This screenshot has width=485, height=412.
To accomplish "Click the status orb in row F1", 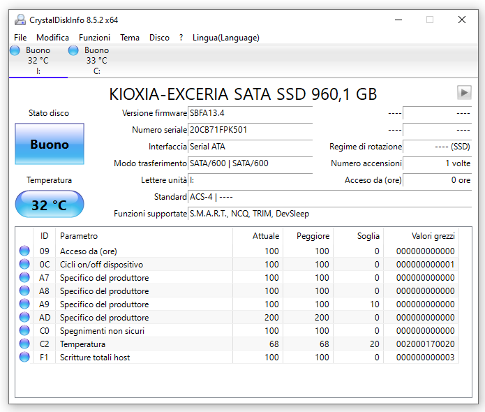I will coord(24,358).
